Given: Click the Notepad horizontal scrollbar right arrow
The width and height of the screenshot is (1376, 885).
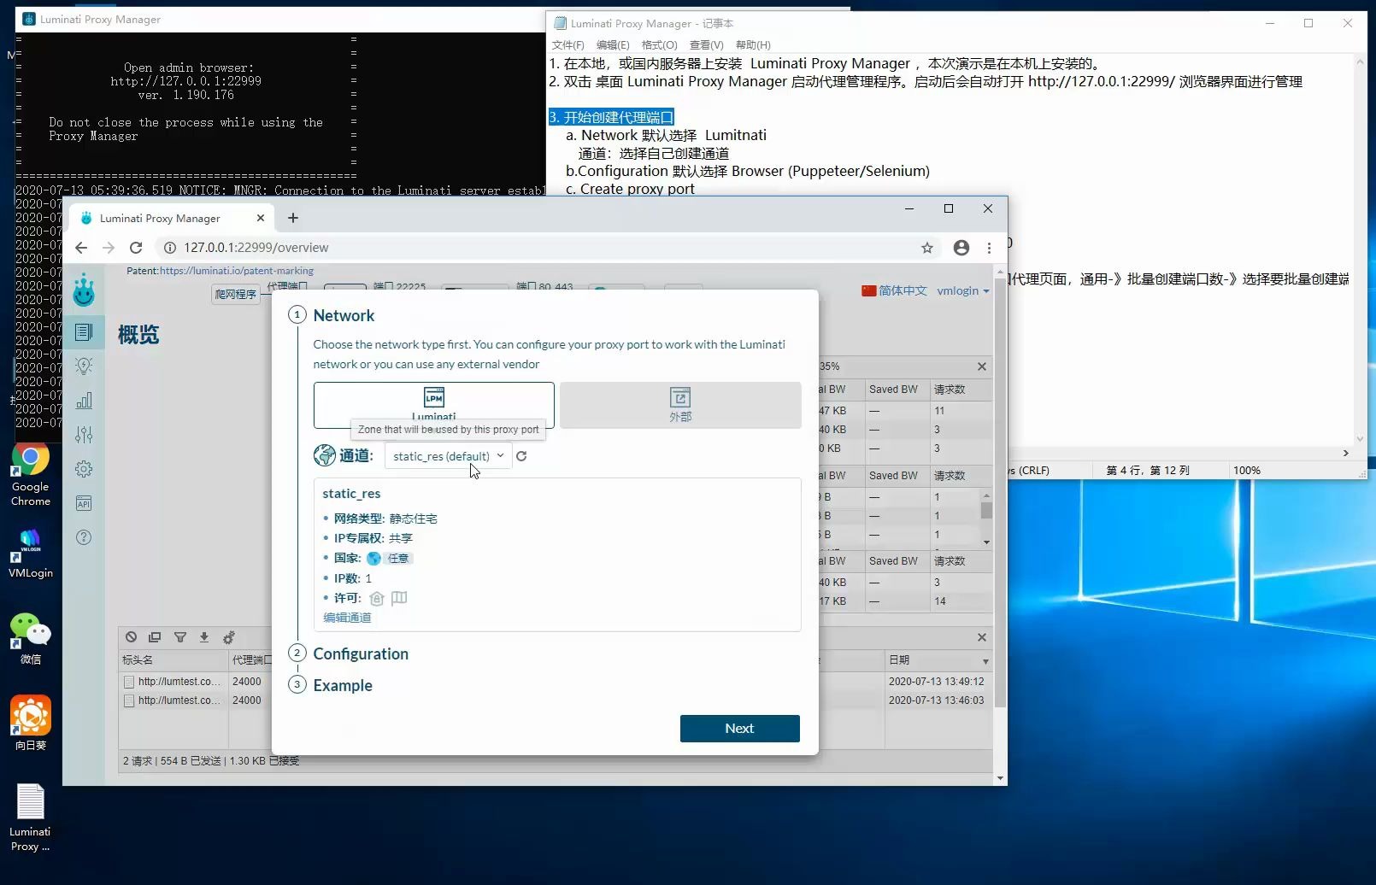Looking at the screenshot, I should click(x=1346, y=454).
